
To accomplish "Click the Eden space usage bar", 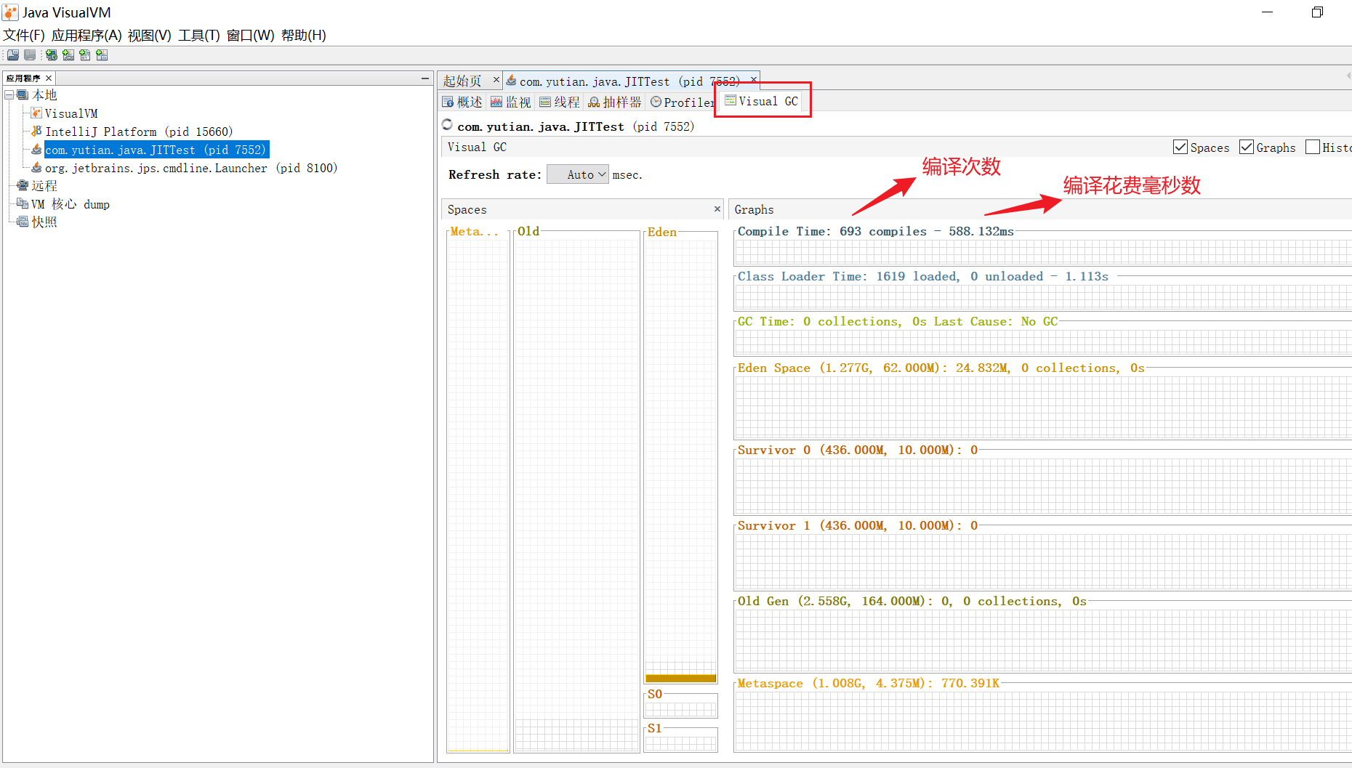I will [680, 678].
